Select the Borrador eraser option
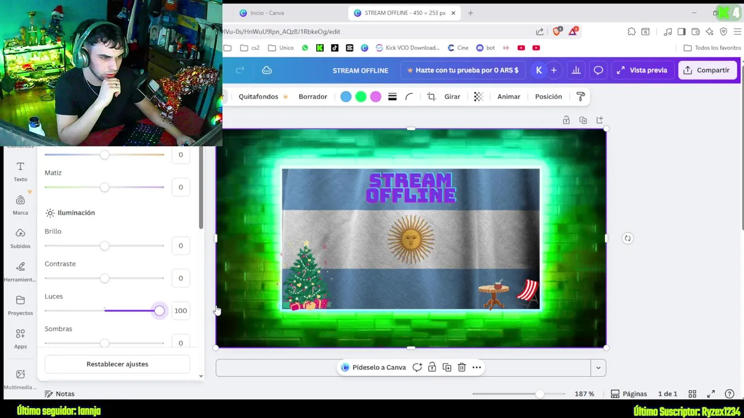The image size is (744, 418). (313, 97)
